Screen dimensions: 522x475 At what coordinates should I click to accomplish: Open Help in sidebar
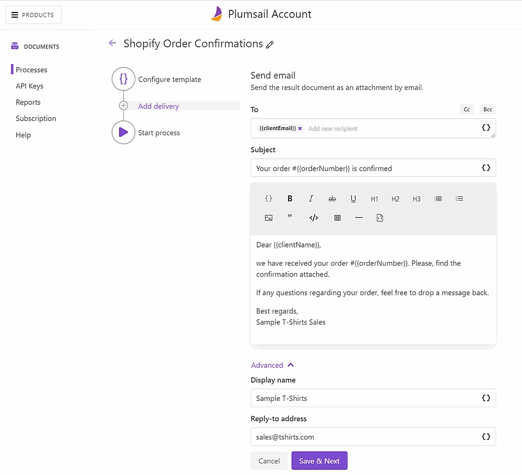(23, 135)
